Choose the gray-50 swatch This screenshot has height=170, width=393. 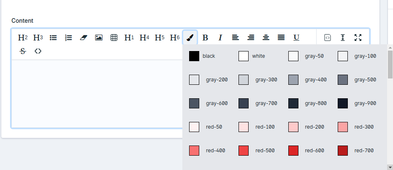[x=293, y=56]
